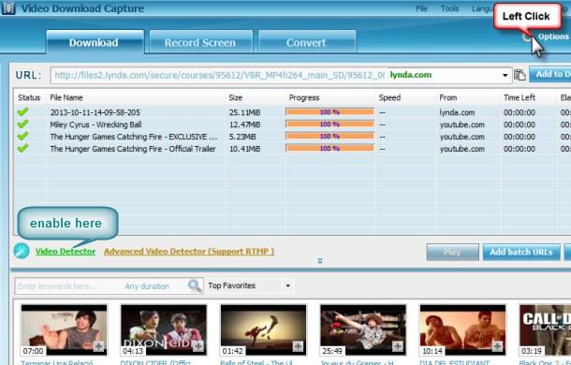
Task: Select file 2013-10-11-14-09-58-205
Action: [x=95, y=112]
